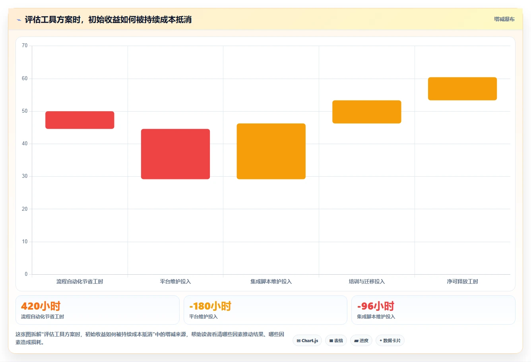531x362 pixels.
Task: Select the red bar for 流程自动化节省工时
Action: pos(80,120)
